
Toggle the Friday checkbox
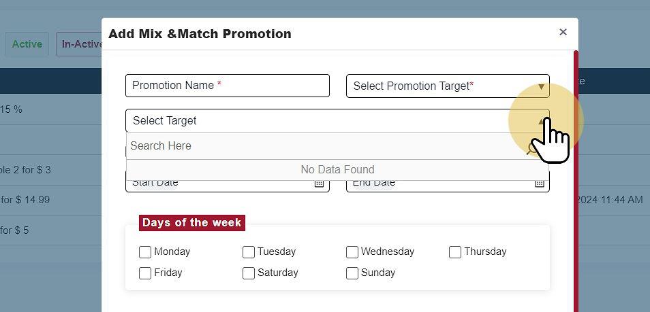pyautogui.click(x=145, y=273)
